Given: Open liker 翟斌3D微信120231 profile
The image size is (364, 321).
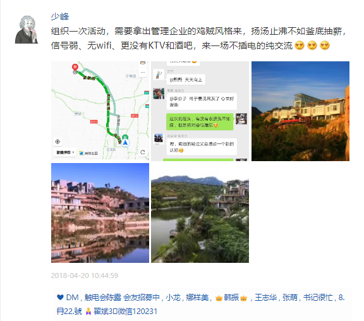Looking at the screenshot, I should (125, 312).
